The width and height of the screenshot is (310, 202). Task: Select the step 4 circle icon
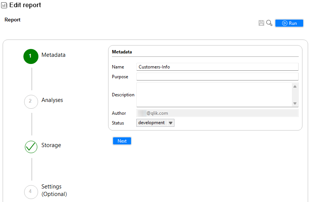point(31,191)
